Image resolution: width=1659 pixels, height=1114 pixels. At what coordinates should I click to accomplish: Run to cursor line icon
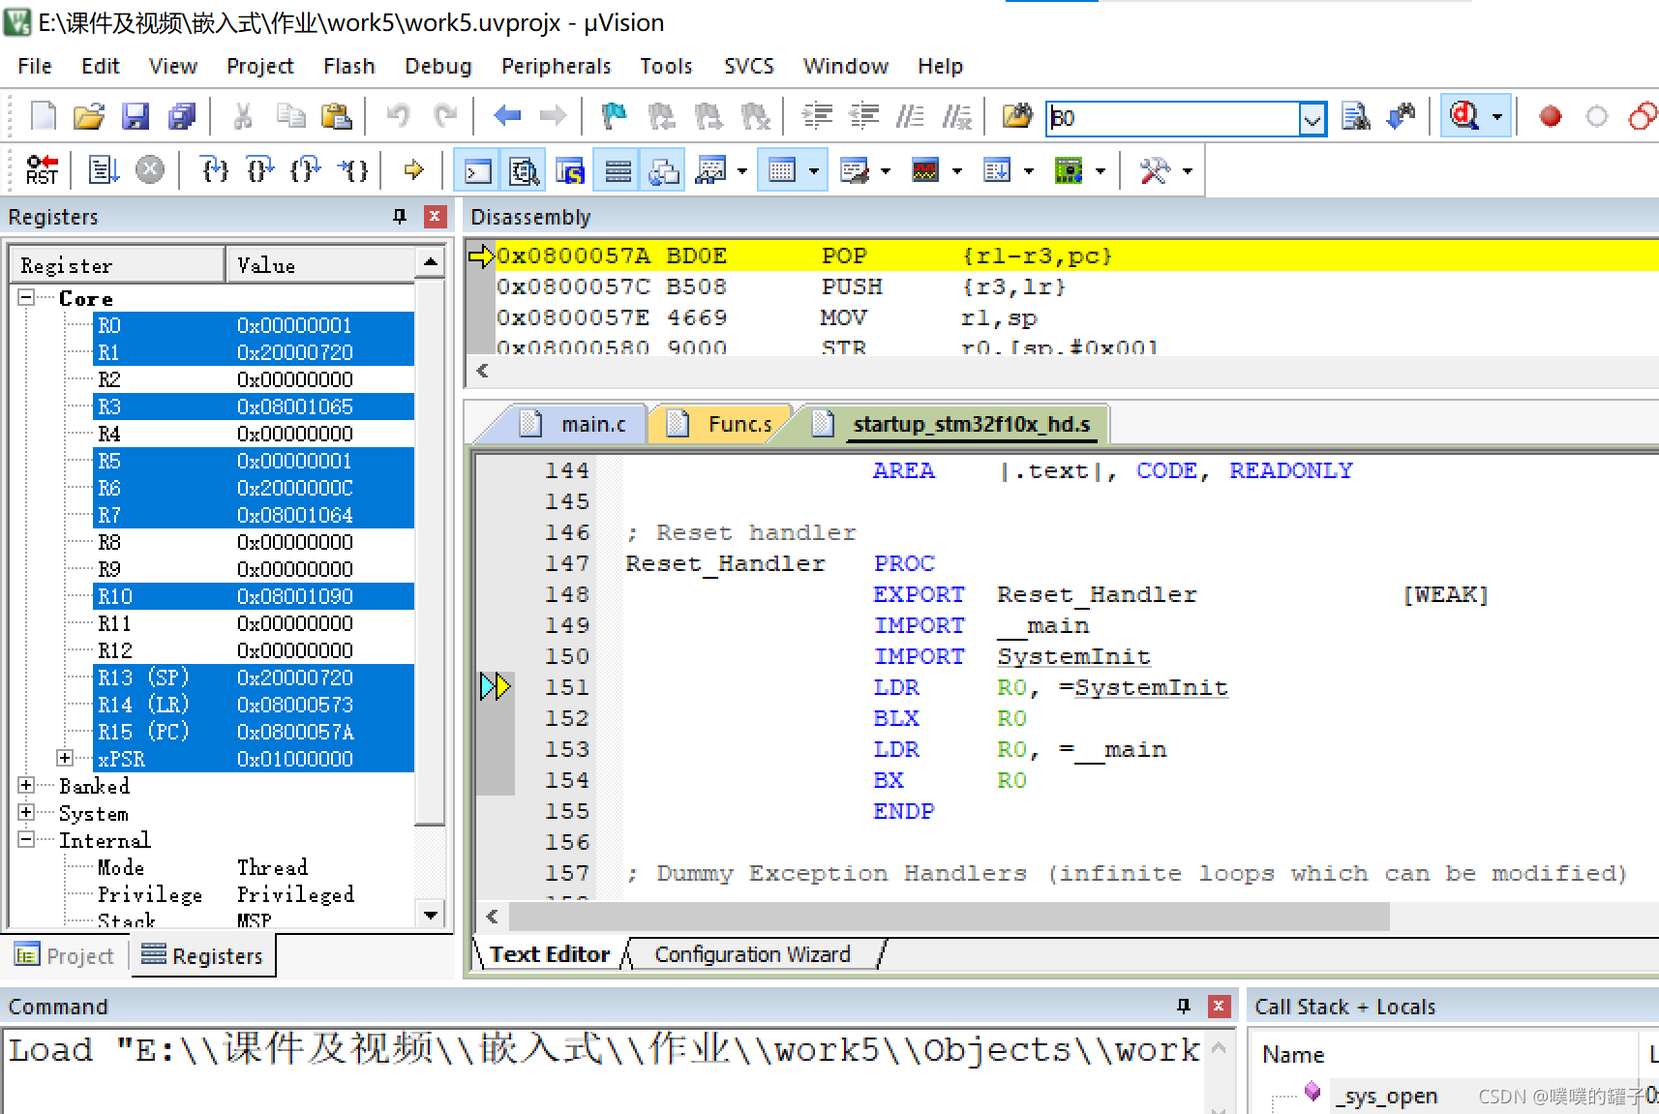click(352, 170)
